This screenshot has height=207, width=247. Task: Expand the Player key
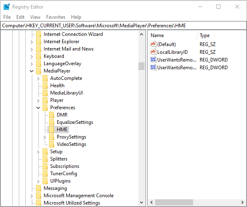(38, 100)
